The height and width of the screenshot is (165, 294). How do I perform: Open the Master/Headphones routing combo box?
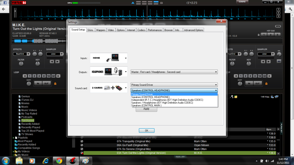174,72
